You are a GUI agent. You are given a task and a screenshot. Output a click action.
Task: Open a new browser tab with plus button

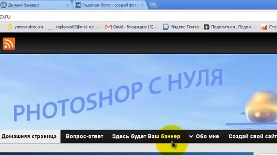point(153,5)
